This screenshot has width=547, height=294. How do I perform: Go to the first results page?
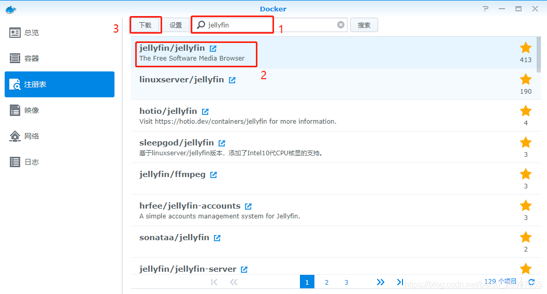point(214,282)
